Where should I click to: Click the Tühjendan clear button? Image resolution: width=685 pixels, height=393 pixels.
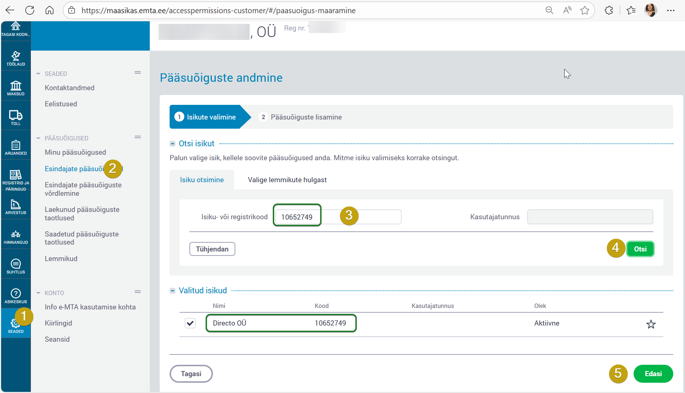[212, 249]
